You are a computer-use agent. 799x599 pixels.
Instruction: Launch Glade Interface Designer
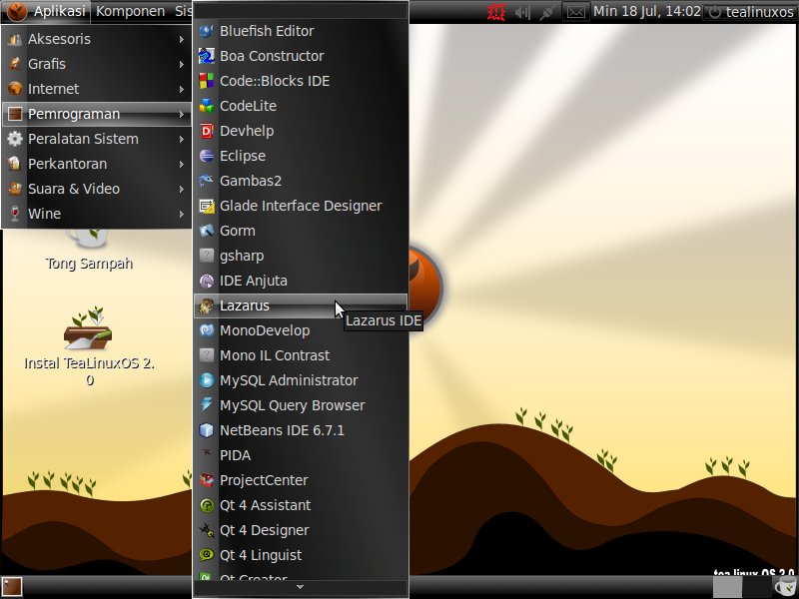[301, 206]
